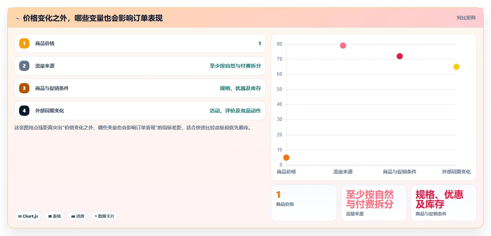Viewport: 491px width, 236px height.
Task: Select the brown number 3 badge
Action: pyautogui.click(x=24, y=88)
